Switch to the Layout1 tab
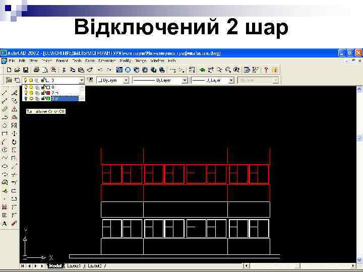This screenshot has height=272, width=363. click(74, 266)
